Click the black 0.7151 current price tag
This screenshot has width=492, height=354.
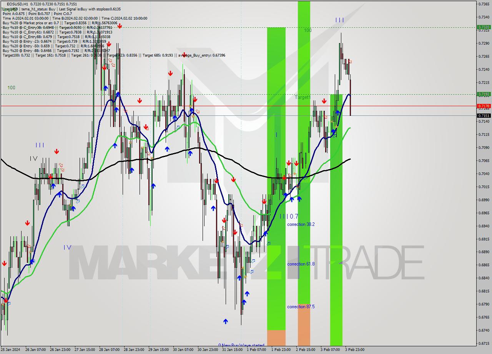484,115
